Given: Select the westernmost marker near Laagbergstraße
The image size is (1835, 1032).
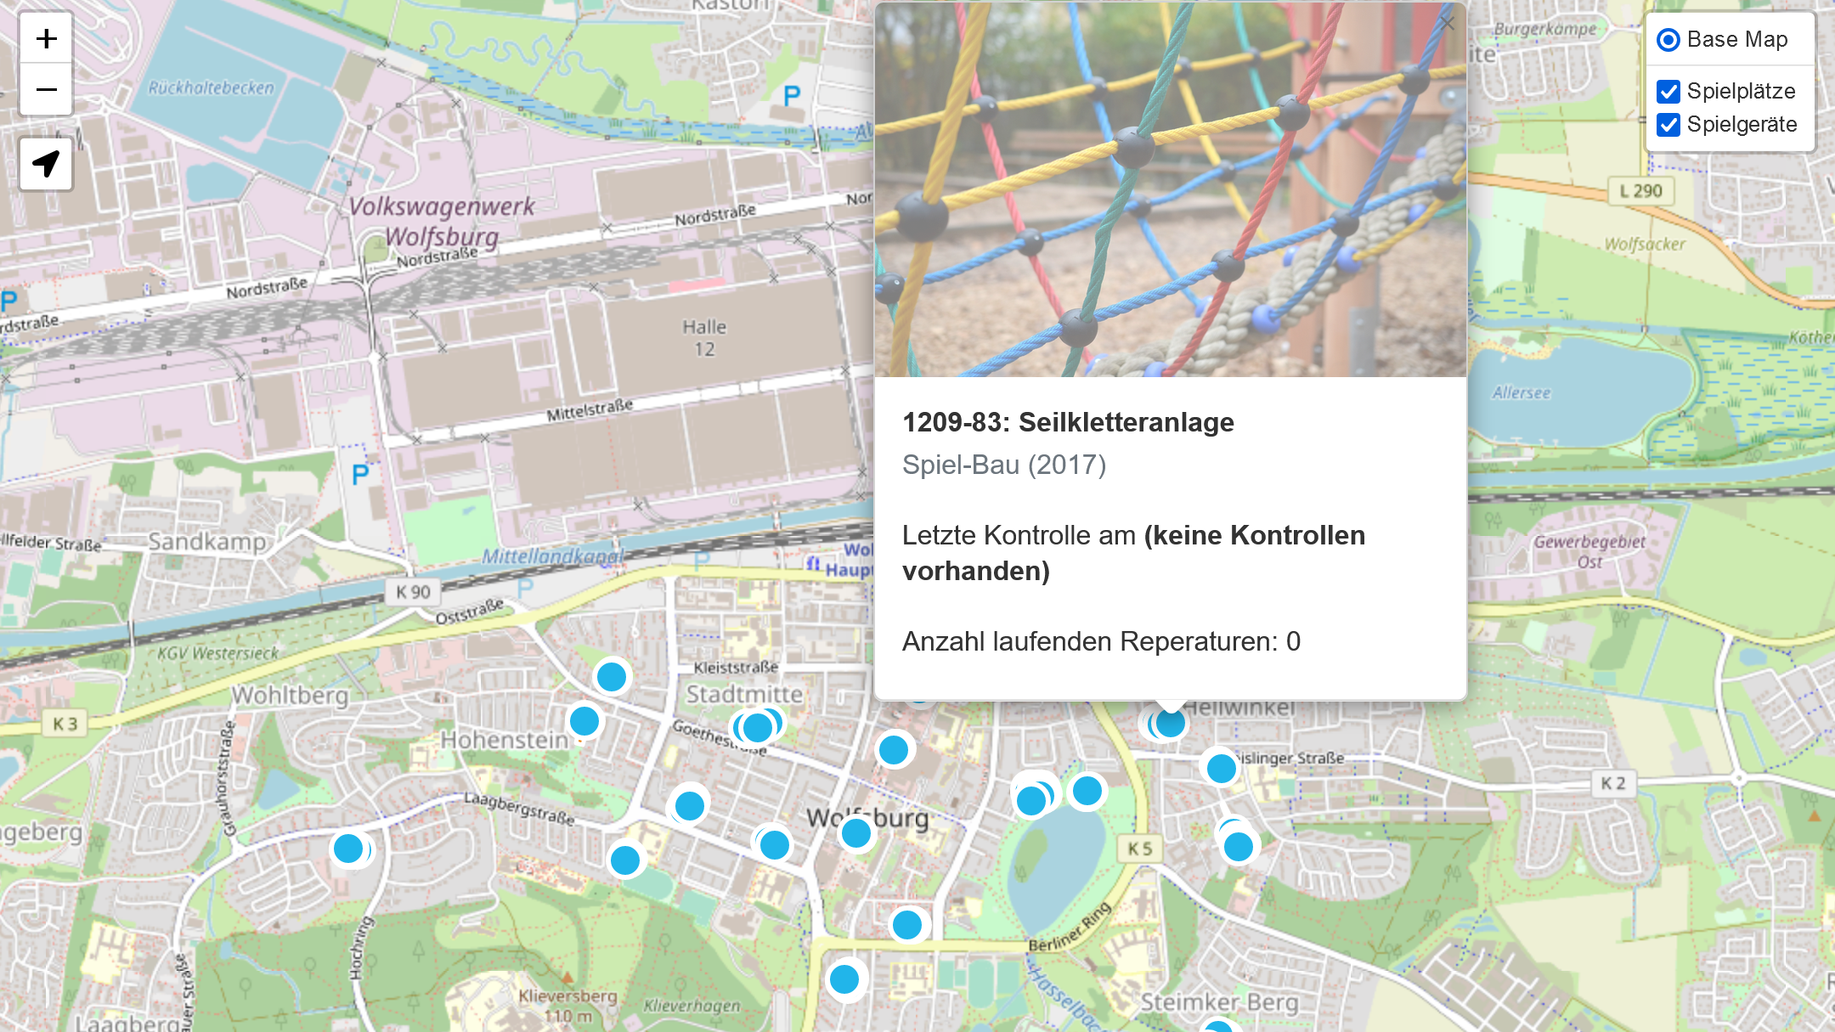Looking at the screenshot, I should click(x=349, y=848).
